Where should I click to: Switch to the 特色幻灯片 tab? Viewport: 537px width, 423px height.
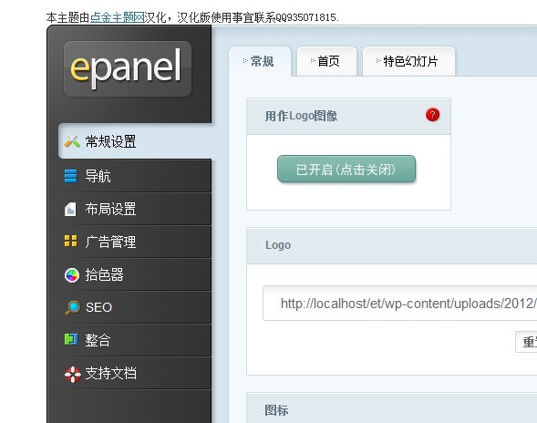pyautogui.click(x=408, y=61)
